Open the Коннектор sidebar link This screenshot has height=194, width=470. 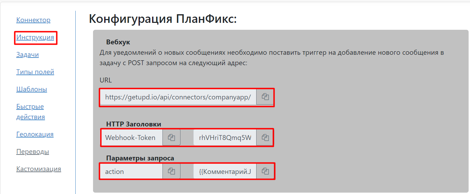(33, 20)
